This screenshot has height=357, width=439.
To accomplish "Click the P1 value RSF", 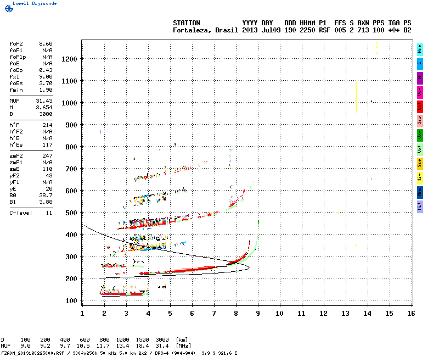I will pyautogui.click(x=325, y=30).
